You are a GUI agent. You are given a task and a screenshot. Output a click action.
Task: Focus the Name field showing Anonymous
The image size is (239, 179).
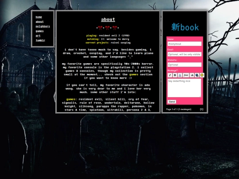pos(185,44)
